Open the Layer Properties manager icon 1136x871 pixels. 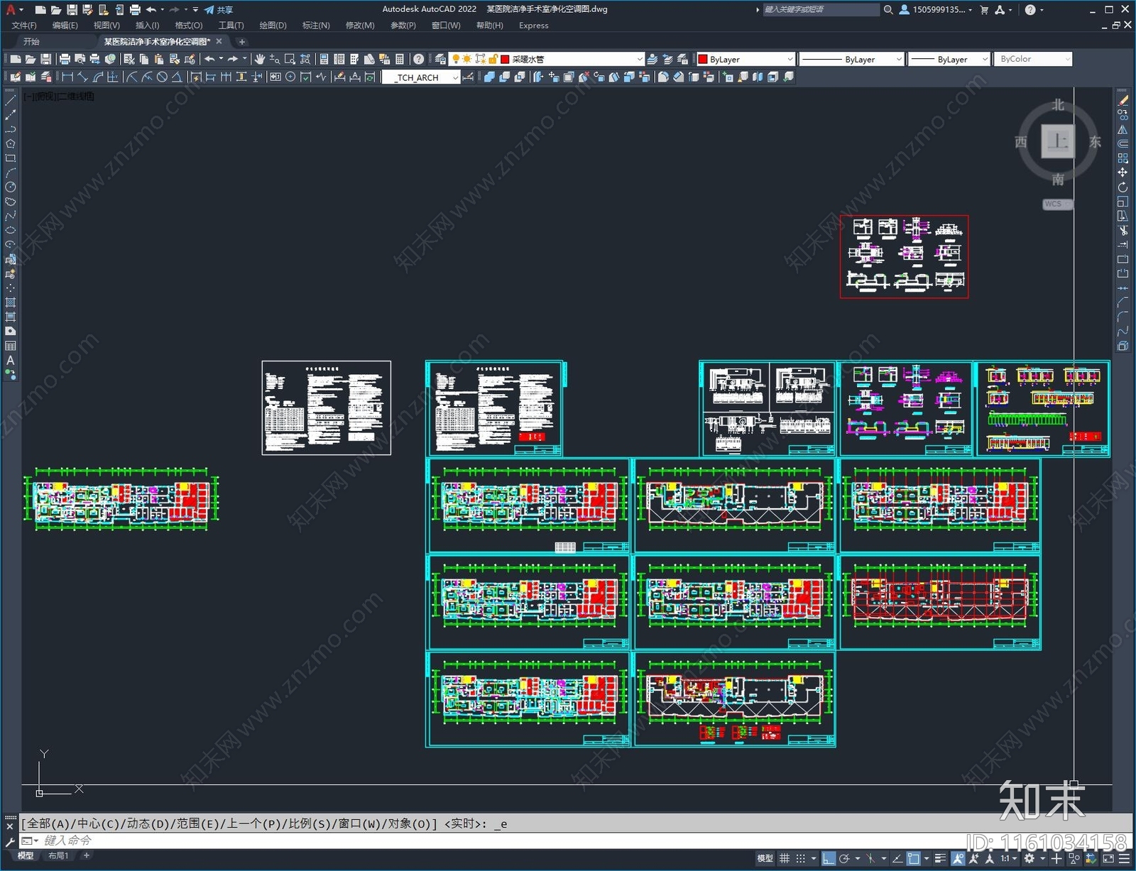coord(441,59)
